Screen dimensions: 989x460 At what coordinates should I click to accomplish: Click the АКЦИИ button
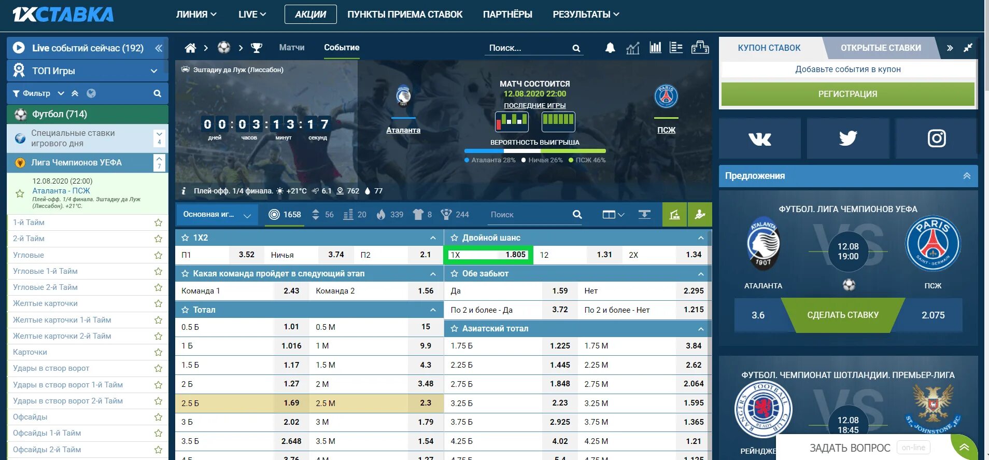tap(310, 15)
